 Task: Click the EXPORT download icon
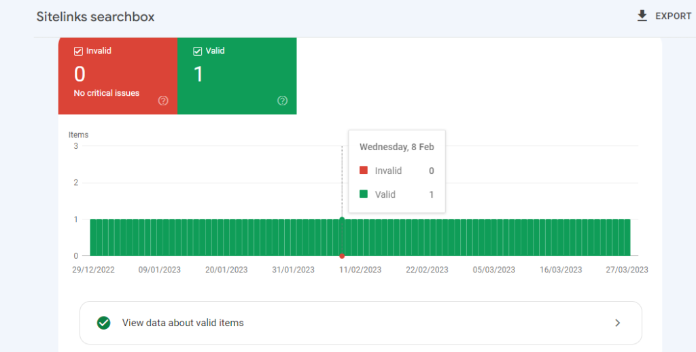click(x=642, y=16)
